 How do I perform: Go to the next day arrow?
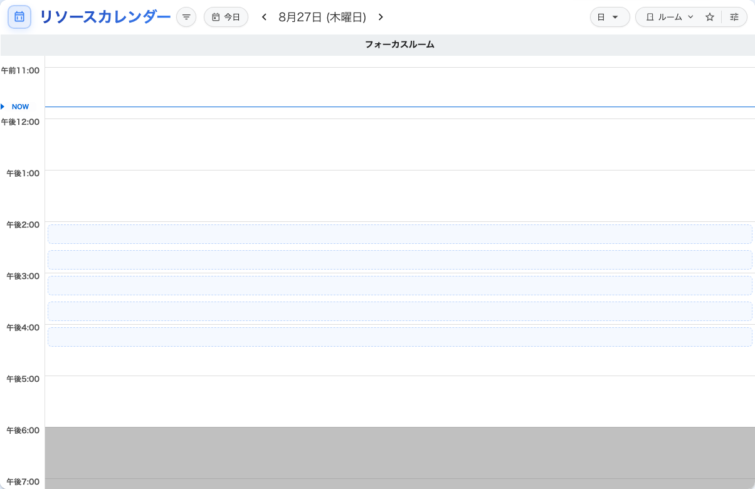point(381,17)
